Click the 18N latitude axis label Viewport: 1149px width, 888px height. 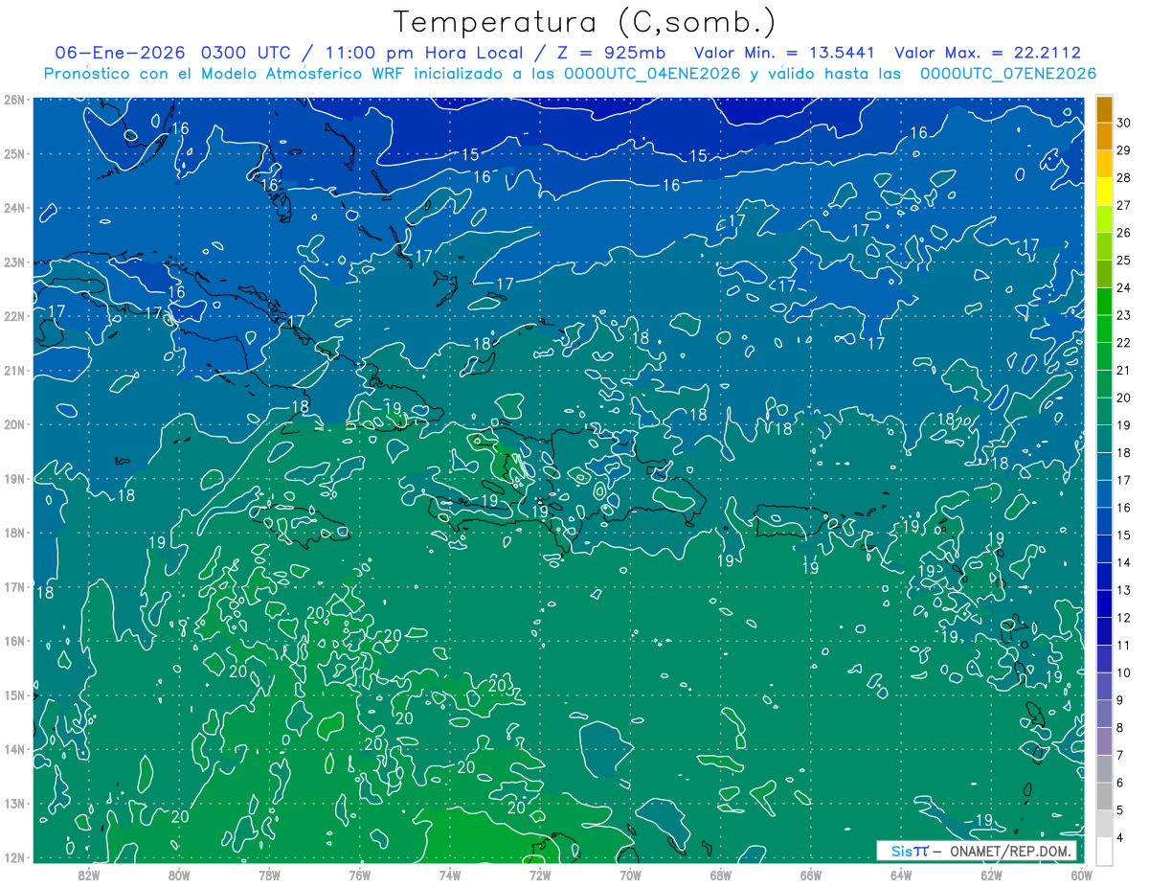tap(13, 533)
